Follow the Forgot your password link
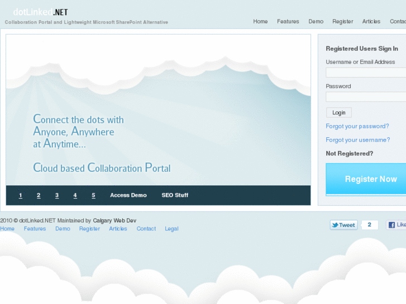 (x=357, y=126)
